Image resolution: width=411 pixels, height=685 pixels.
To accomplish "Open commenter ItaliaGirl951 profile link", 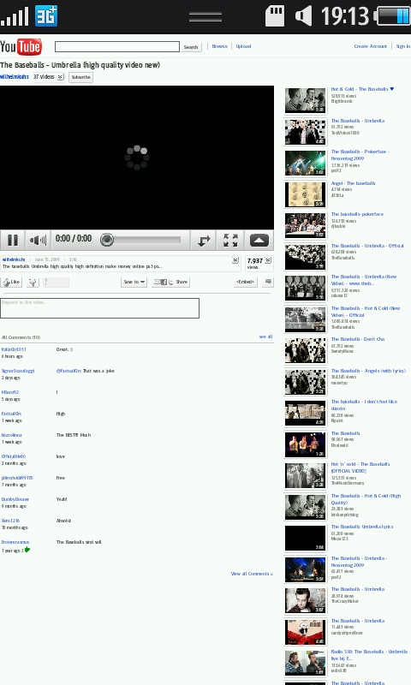I will click(x=14, y=349).
